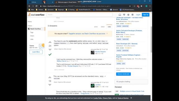Screen dimensions: 179x101
Task: Open Senior Full stack Developer Firebase job
Action: pos(129,31)
